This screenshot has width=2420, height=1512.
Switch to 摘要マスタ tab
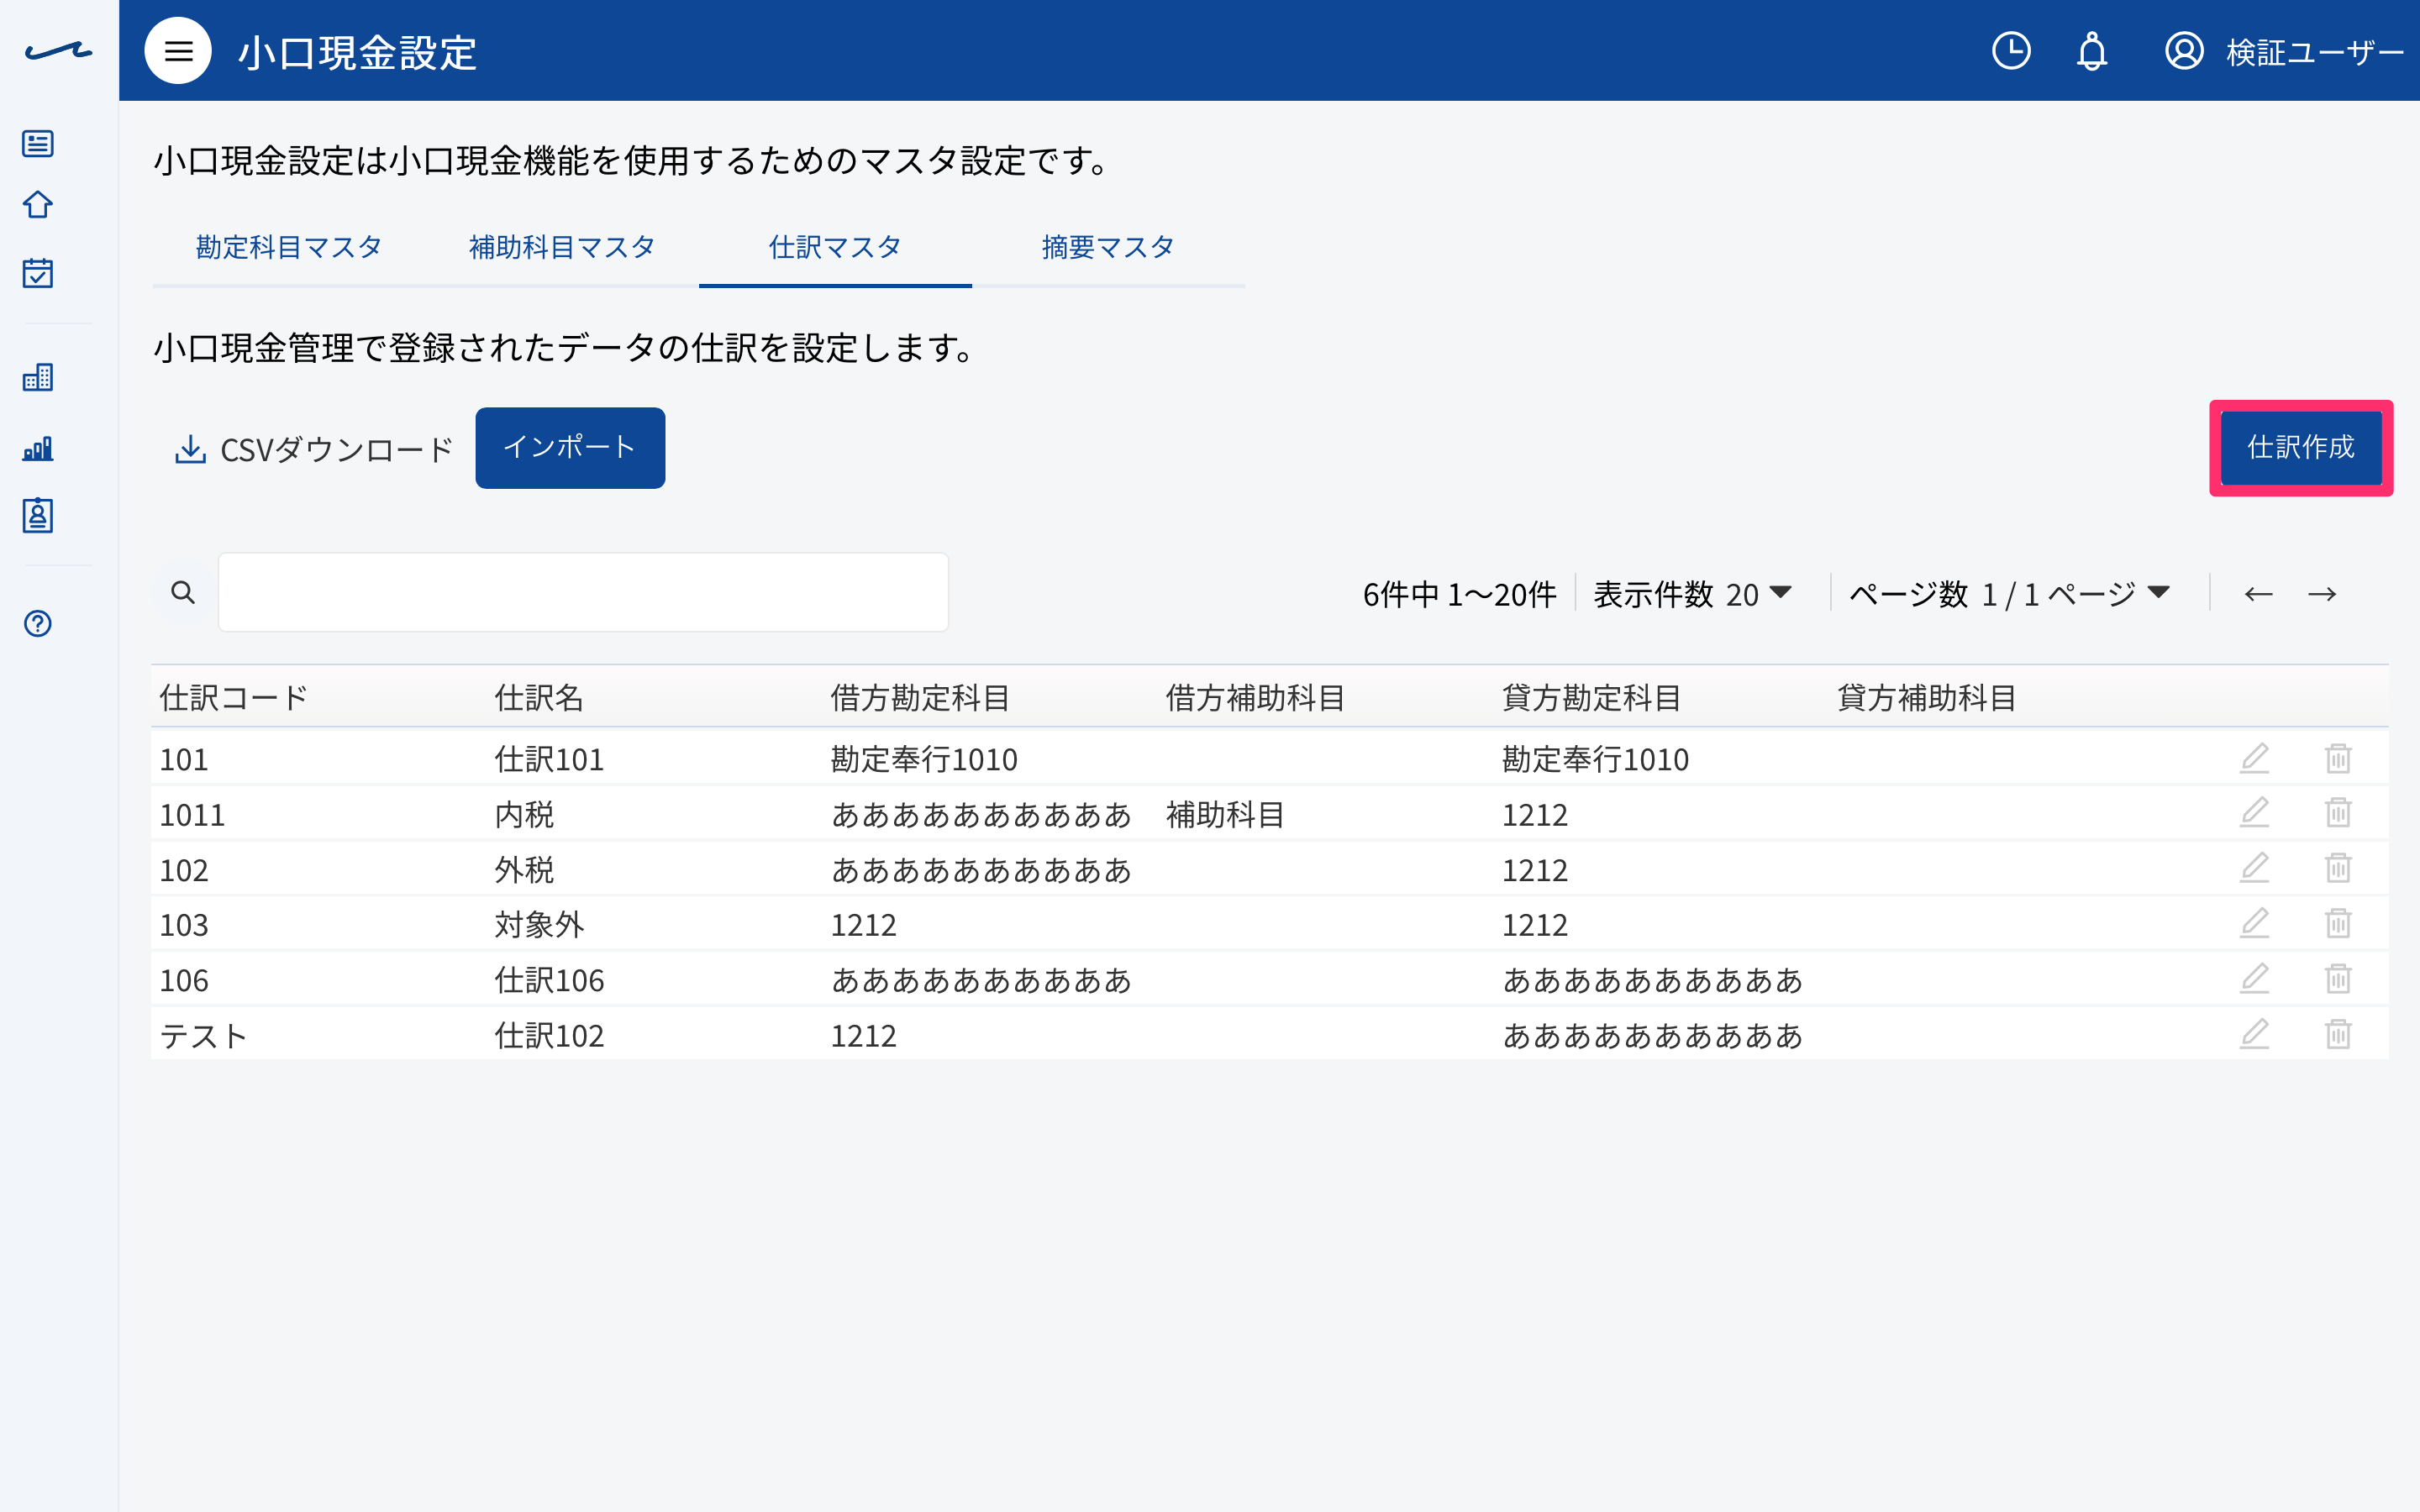(1108, 247)
